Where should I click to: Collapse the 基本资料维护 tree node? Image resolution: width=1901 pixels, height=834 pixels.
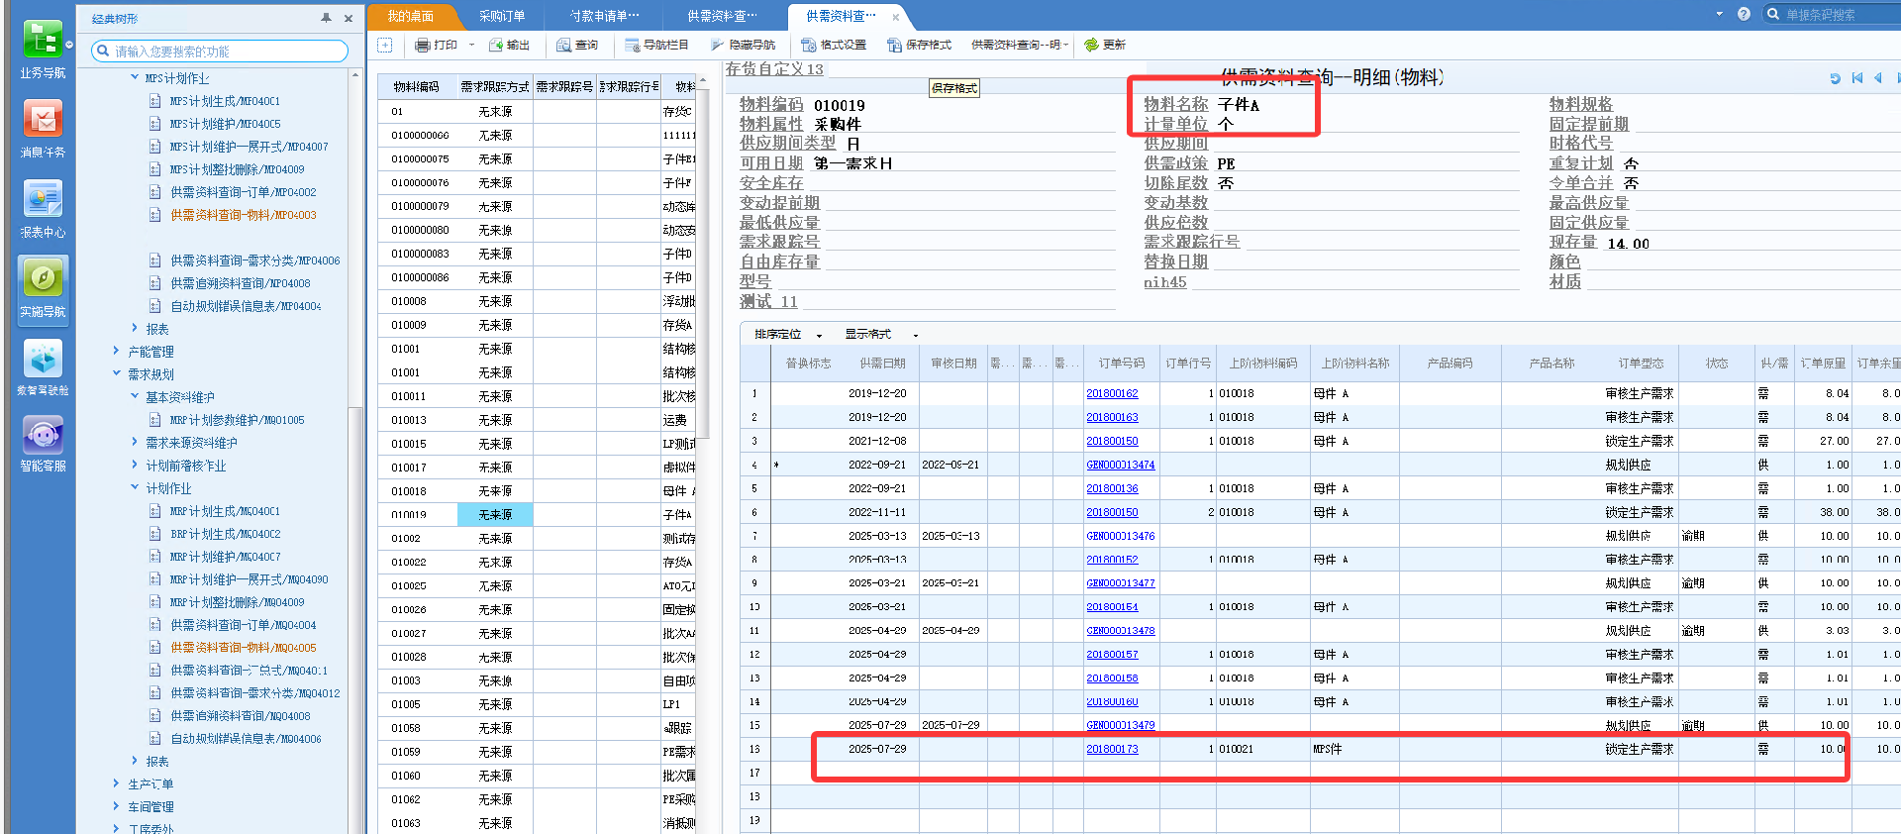pos(135,396)
